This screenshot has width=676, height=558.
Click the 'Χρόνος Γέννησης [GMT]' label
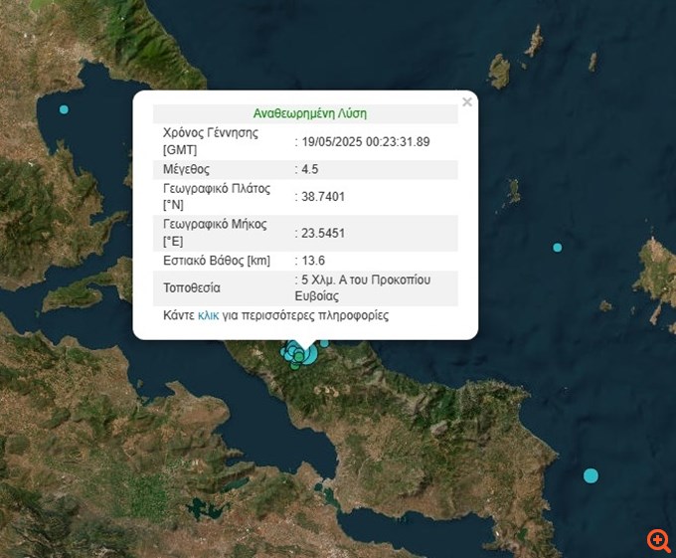click(x=210, y=141)
